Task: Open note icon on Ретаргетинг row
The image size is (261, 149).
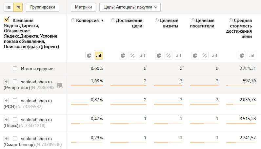Action: pyautogui.click(x=60, y=85)
